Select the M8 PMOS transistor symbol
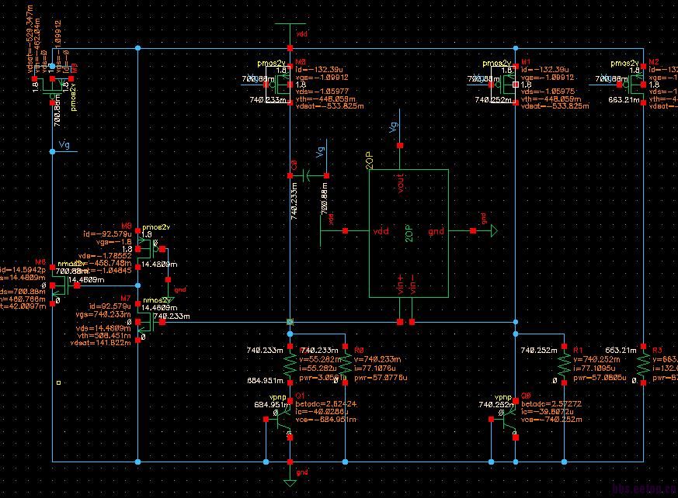Screen dimensions: 678x498 click(x=149, y=249)
